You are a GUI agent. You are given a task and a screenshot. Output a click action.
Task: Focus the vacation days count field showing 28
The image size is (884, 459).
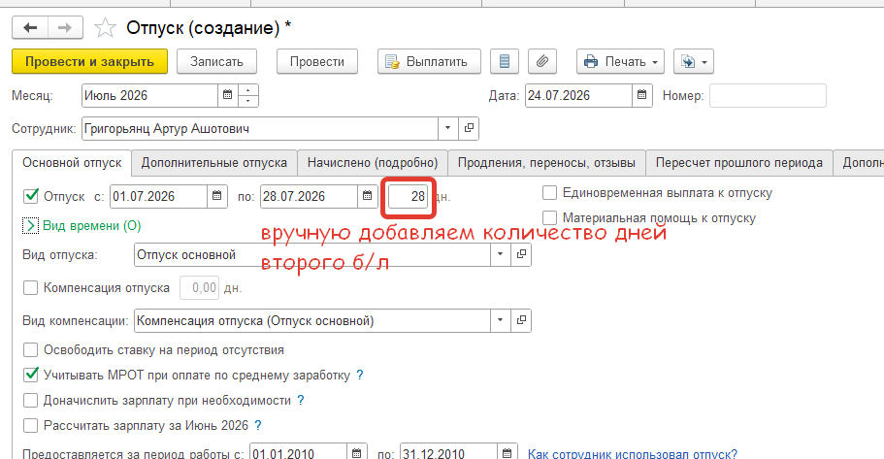coord(409,196)
